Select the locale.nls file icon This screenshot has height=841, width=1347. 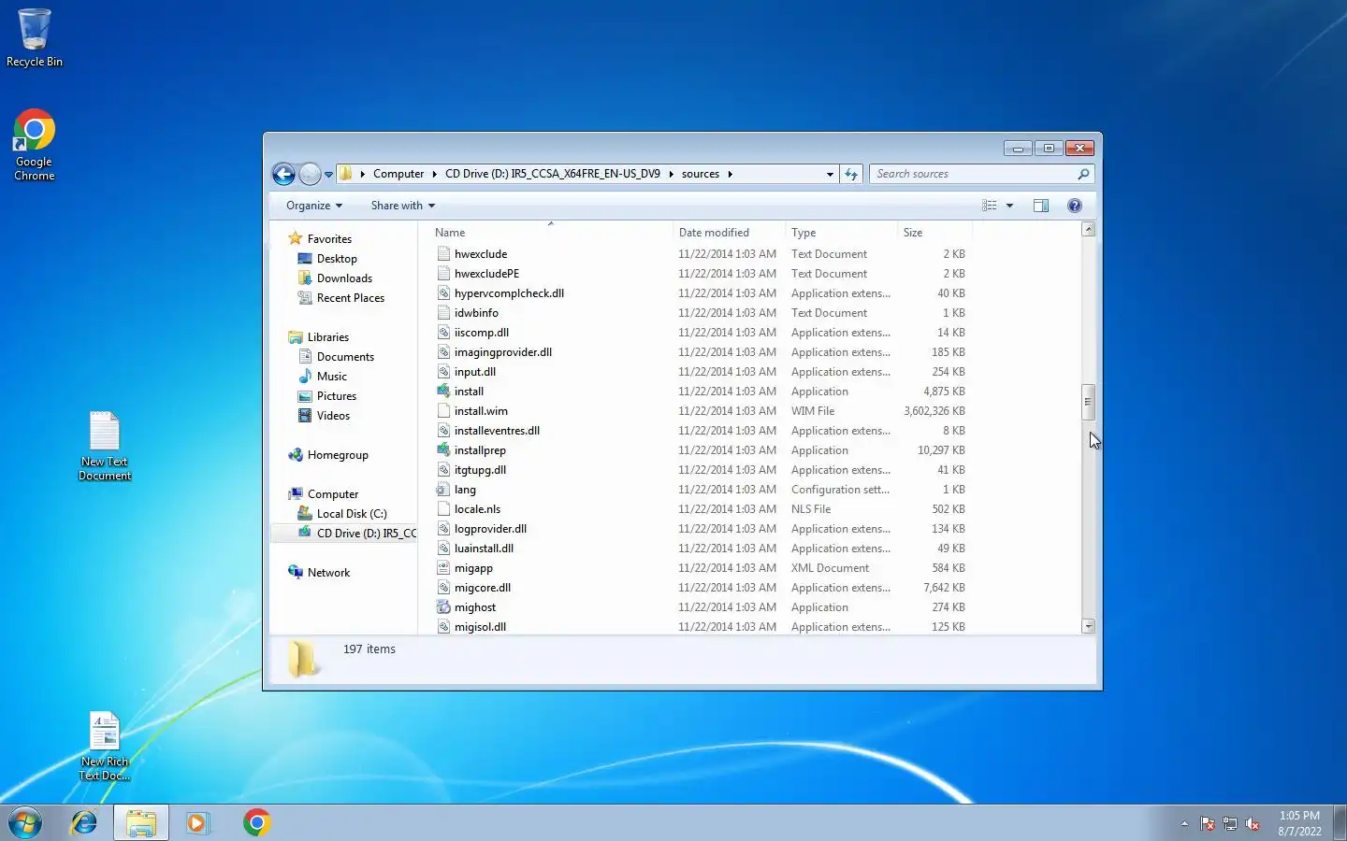click(x=443, y=509)
